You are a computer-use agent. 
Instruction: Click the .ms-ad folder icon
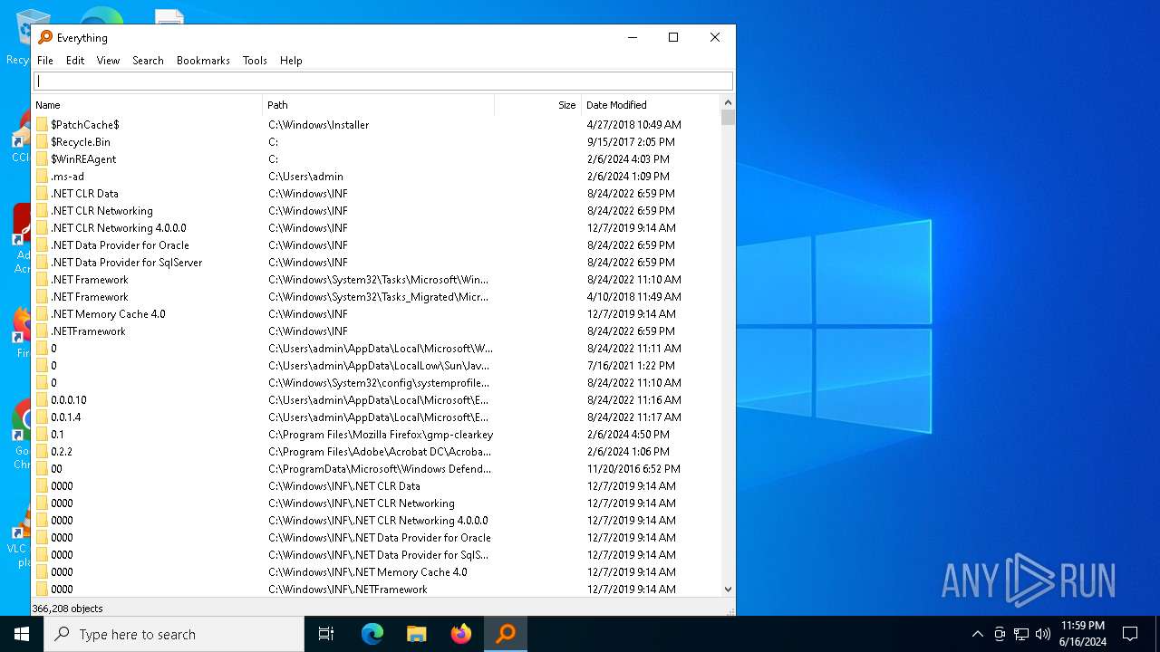click(x=42, y=176)
